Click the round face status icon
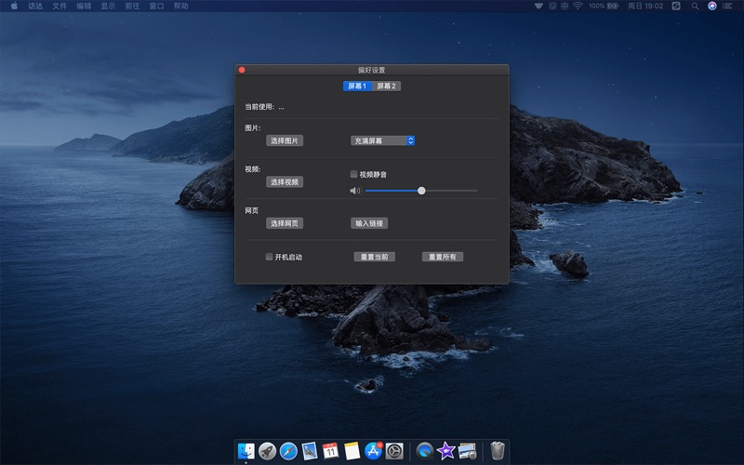This screenshot has height=465, width=744. coord(552,6)
